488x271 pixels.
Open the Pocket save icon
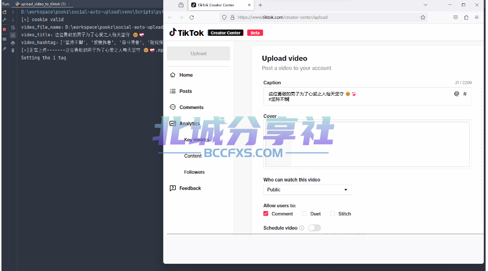pyautogui.click(x=455, y=17)
